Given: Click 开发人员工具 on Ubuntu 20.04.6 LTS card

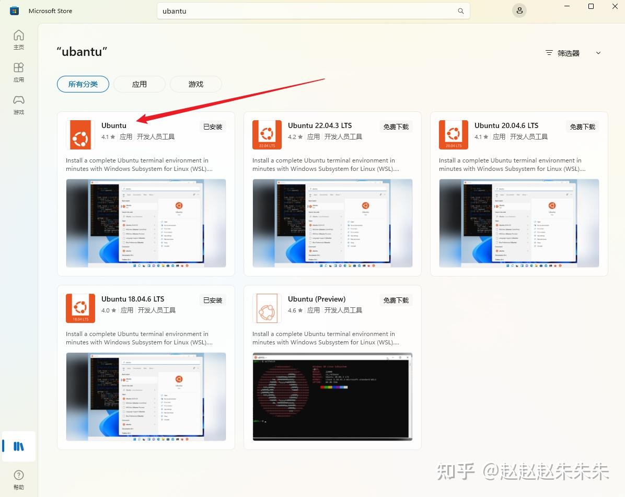Looking at the screenshot, I should pos(528,137).
